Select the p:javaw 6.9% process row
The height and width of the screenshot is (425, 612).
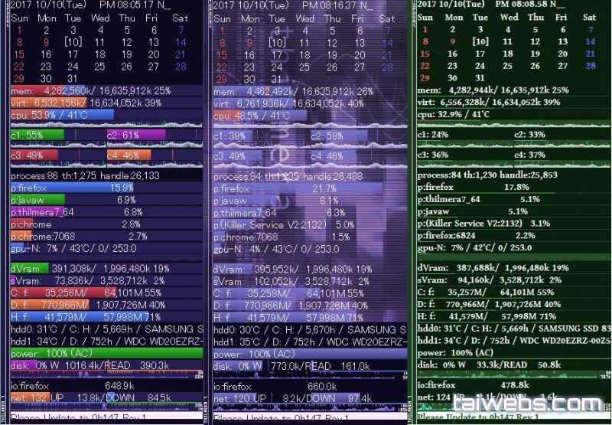(x=73, y=200)
